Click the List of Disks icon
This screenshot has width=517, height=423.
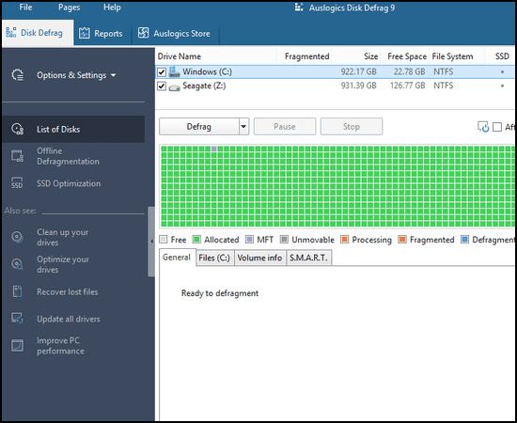[x=18, y=129]
